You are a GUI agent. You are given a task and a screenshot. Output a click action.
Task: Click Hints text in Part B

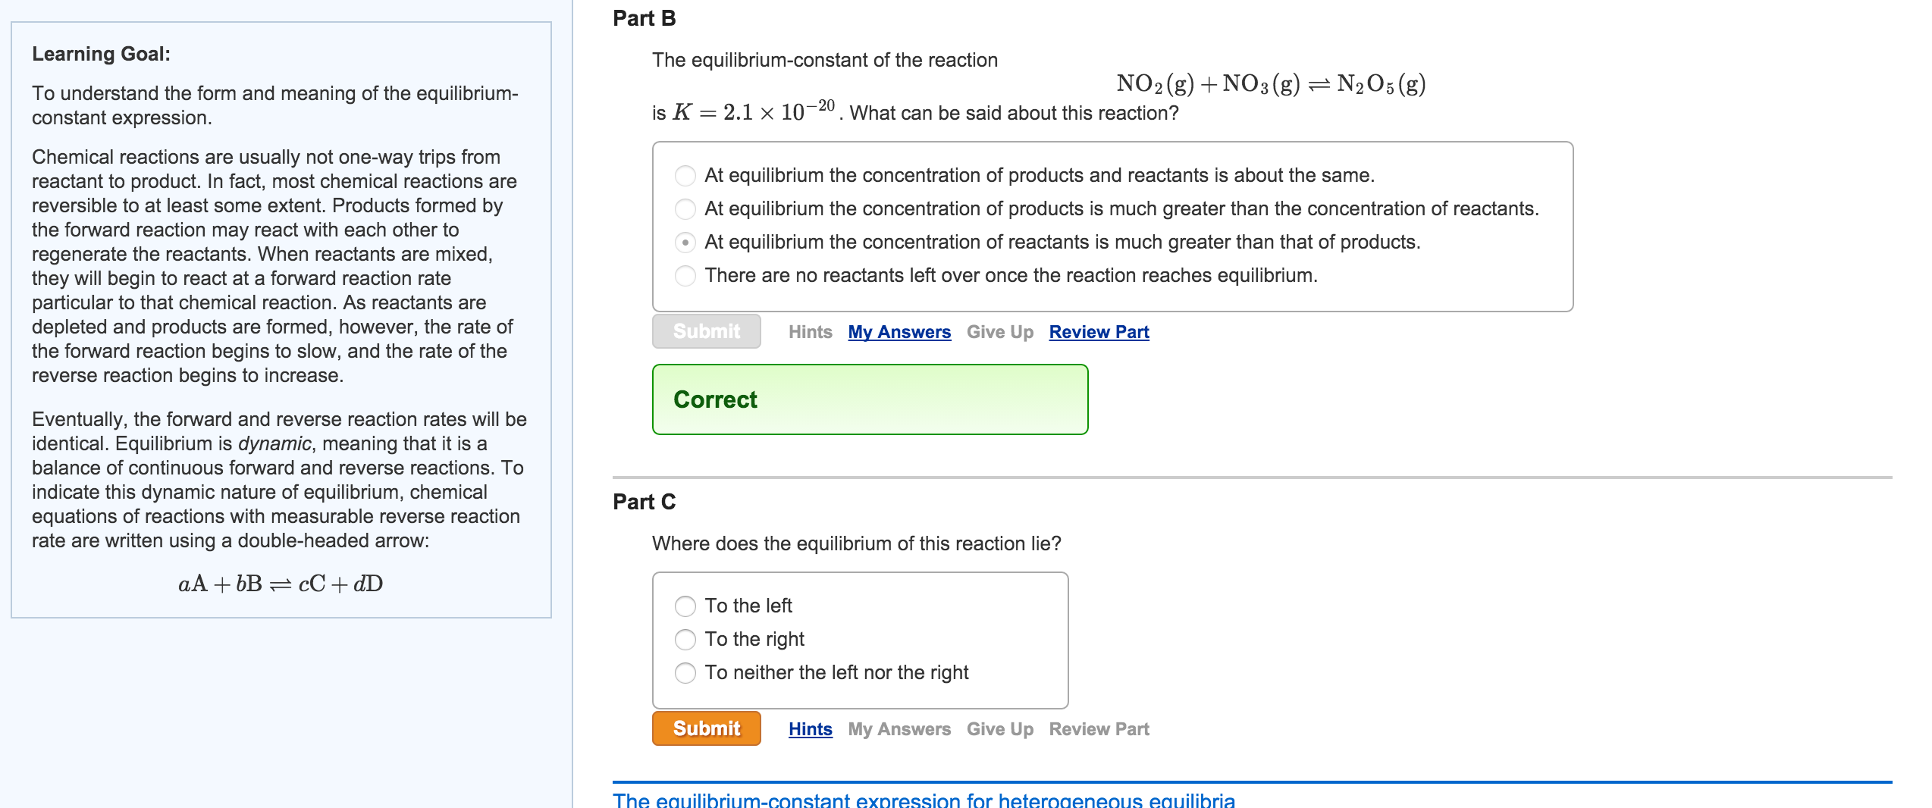click(810, 332)
